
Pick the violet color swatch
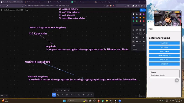144,14
